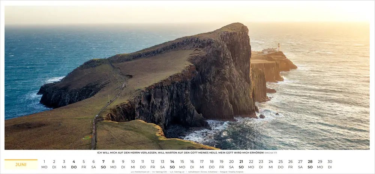Viewport: 375px width, 174px height.
Task: Select day 24 MI in calendar strip
Action: [x=271, y=164]
